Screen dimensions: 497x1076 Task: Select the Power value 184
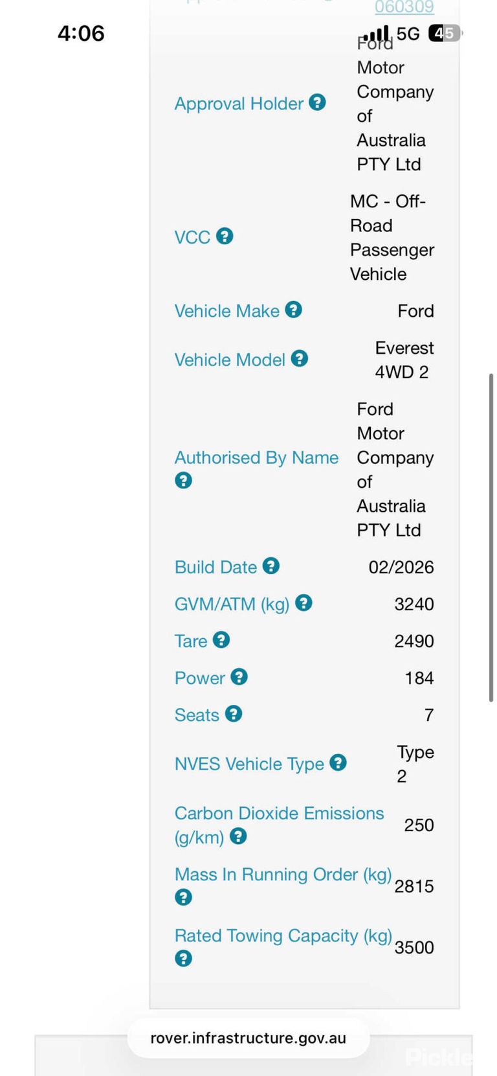click(419, 678)
